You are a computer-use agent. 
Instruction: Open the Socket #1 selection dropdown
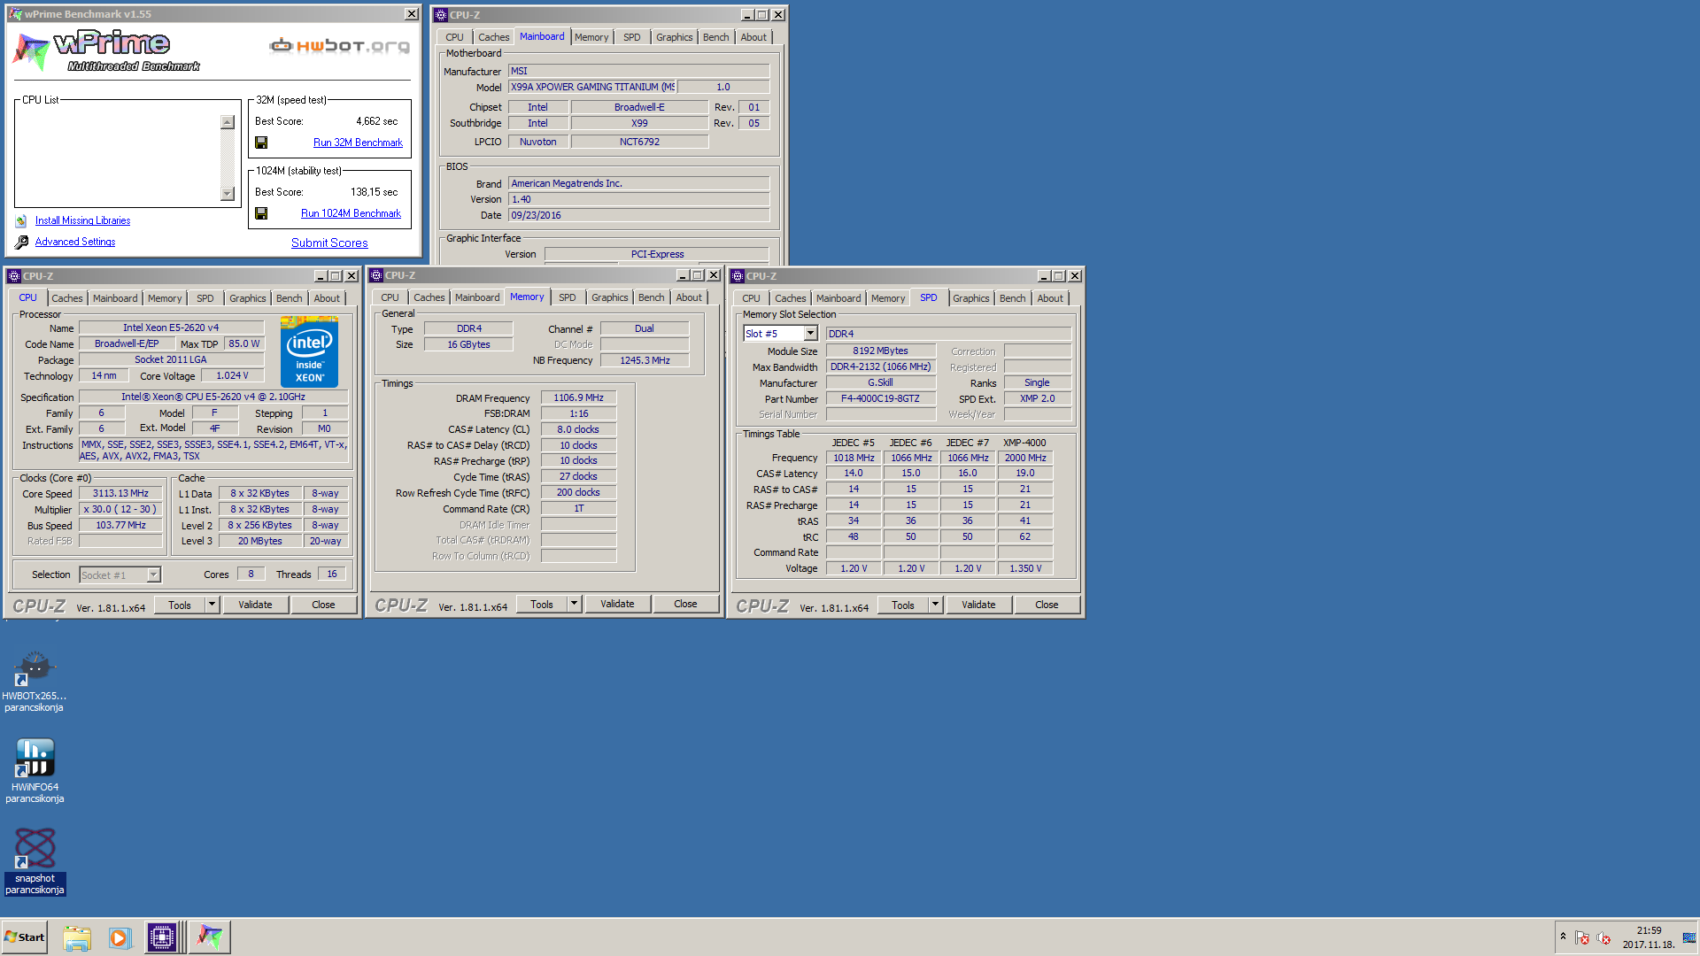click(x=153, y=574)
